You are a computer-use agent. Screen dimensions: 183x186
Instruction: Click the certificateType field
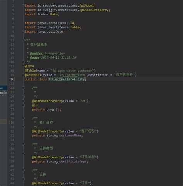(73, 162)
